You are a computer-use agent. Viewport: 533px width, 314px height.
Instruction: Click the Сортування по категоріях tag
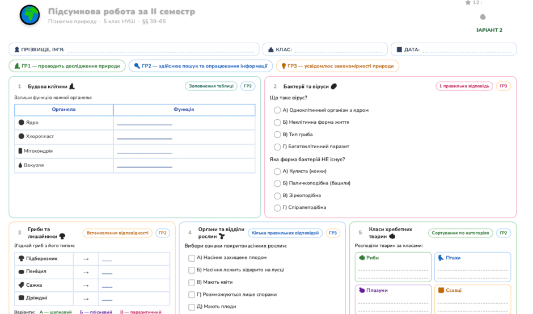point(460,233)
